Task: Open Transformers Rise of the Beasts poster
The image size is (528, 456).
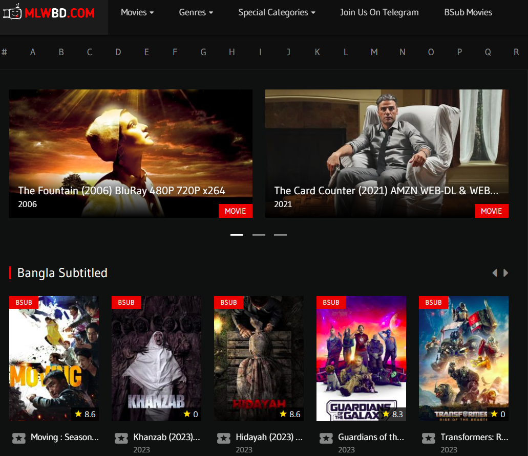Action: [463, 358]
